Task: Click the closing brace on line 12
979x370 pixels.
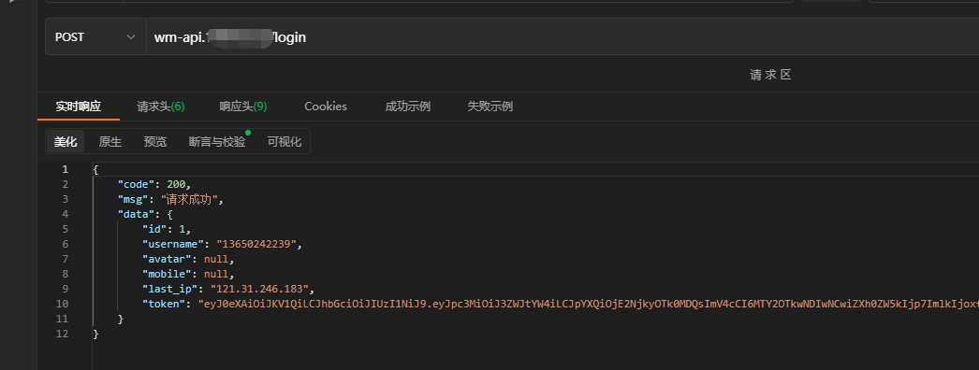Action: pyautogui.click(x=95, y=334)
